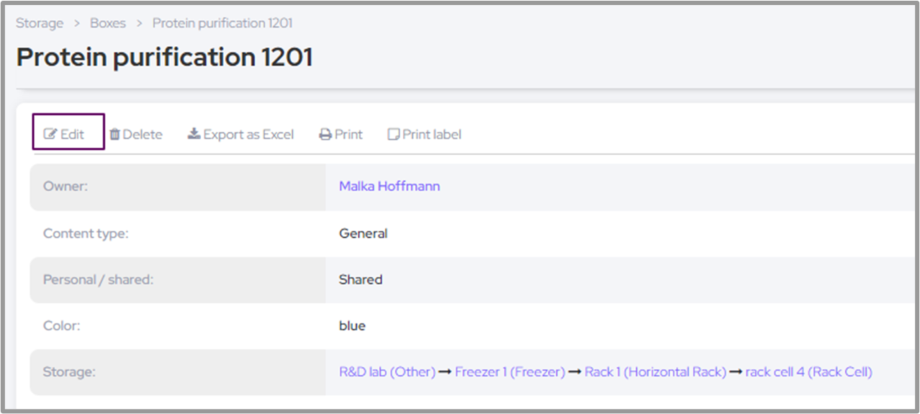920x414 pixels.
Task: Click the Storage field label
Action: pyautogui.click(x=69, y=372)
